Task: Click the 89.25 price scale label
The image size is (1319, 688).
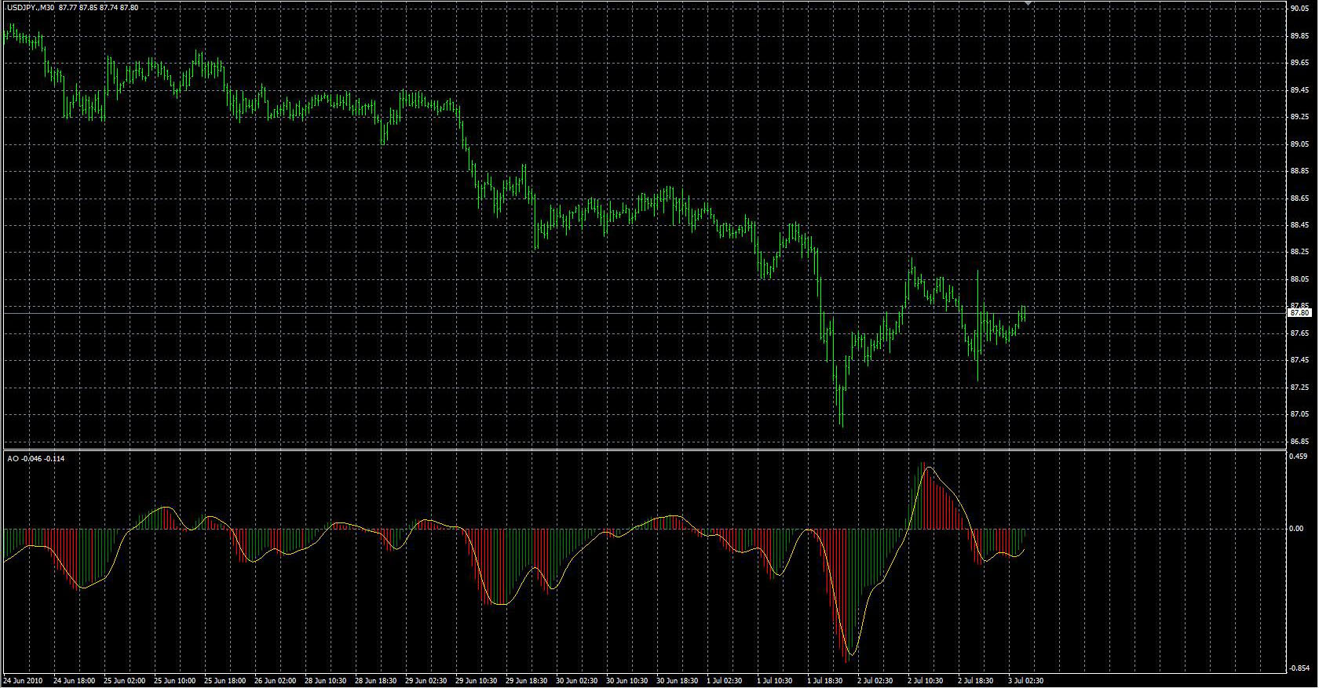Action: click(1299, 117)
